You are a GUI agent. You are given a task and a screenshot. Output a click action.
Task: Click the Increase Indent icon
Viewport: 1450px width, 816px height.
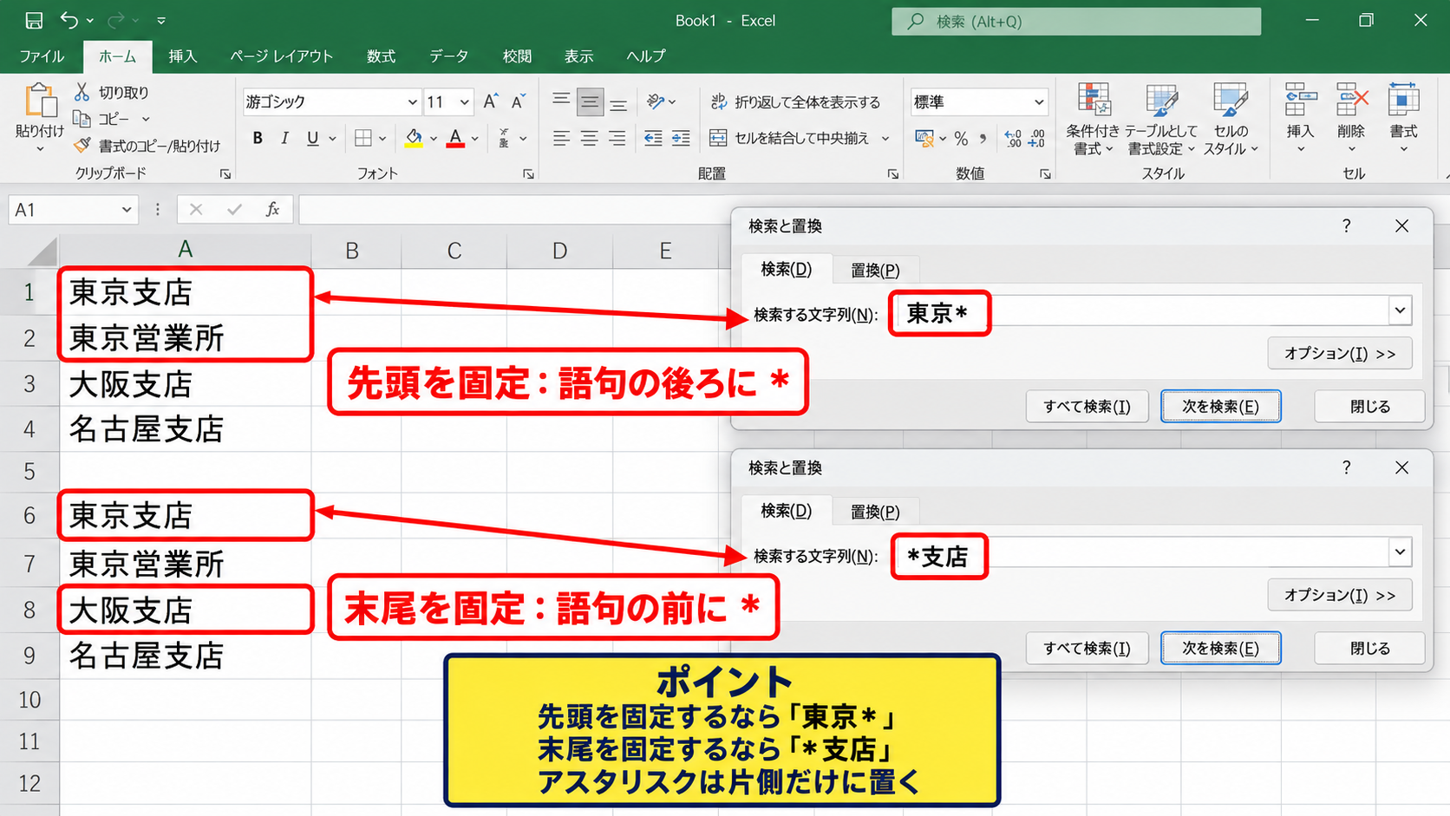[681, 138]
